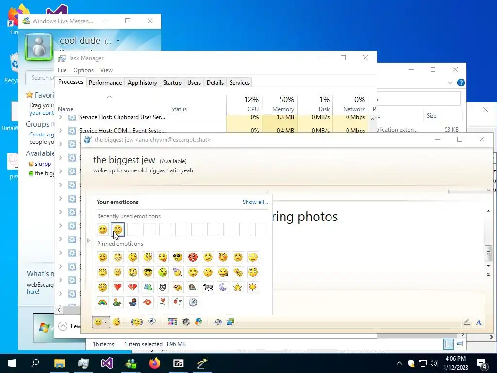Open the wink selector dropdown arrow
Image resolution: width=497 pixels, height=373 pixels.
[x=124, y=322]
